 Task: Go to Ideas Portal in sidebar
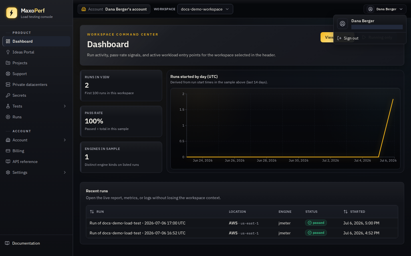(x=36, y=52)
